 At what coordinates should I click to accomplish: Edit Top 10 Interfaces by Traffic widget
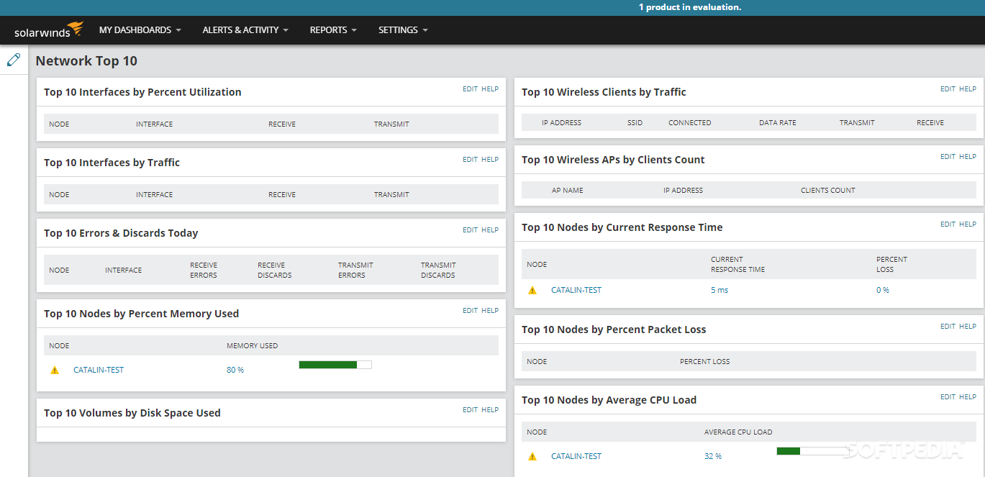pos(470,160)
